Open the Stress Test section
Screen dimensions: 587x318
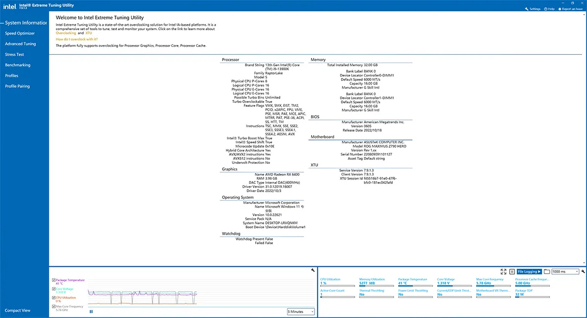click(15, 55)
